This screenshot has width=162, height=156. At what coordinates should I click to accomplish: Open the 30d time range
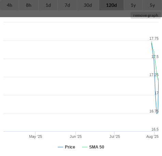click(x=88, y=5)
